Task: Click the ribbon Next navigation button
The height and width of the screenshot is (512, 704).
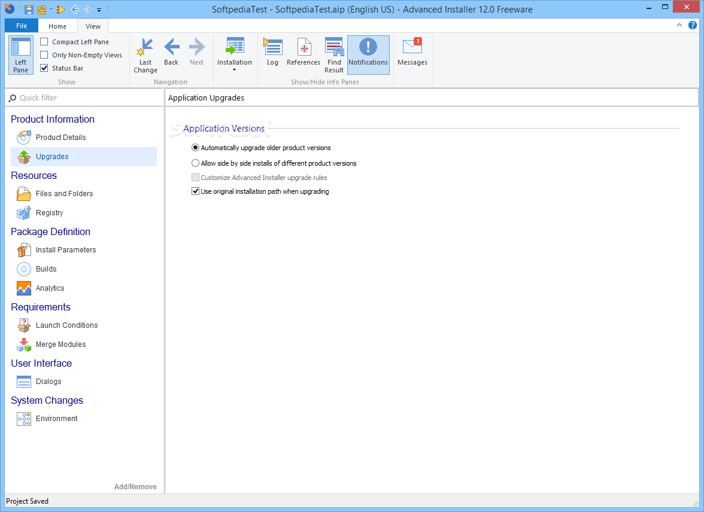Action: [x=196, y=51]
